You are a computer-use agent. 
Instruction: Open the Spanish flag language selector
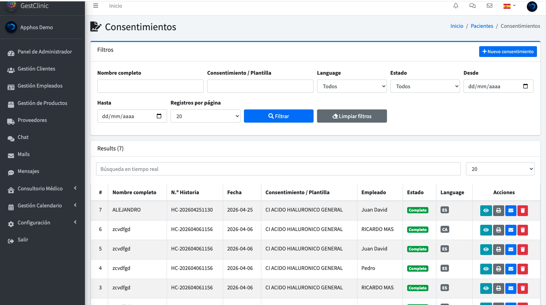pos(509,6)
